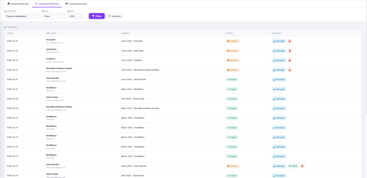367x178 pixels.
Task: Click the ACCIONES column header
Action: [276, 33]
